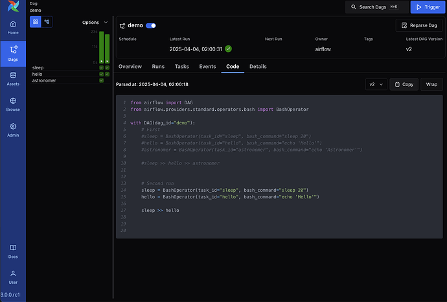Go to Home in sidebar
Image resolution: width=447 pixels, height=302 pixels.
point(13,27)
